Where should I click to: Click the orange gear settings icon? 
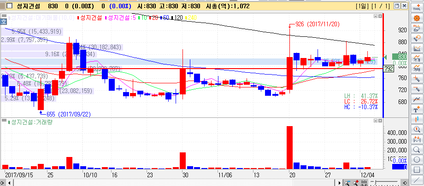tap(417, 18)
